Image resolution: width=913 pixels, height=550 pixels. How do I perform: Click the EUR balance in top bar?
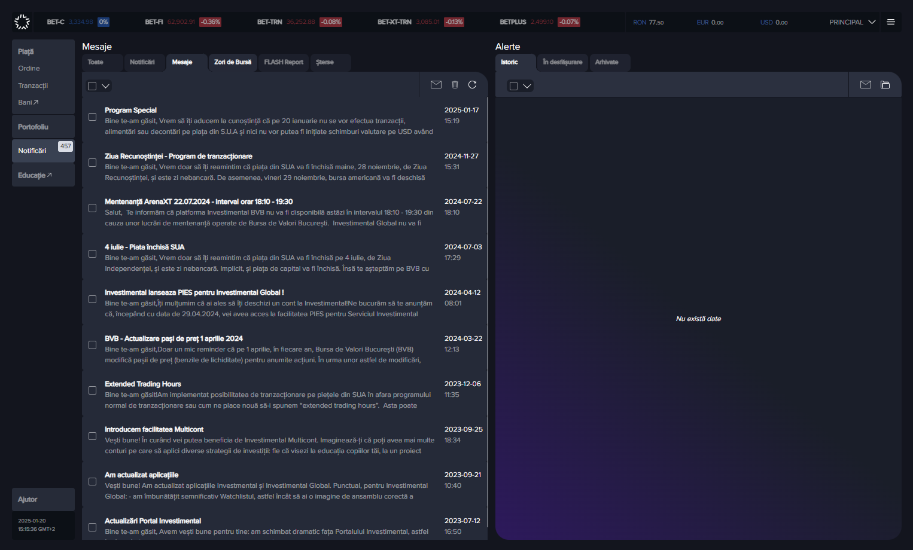tap(710, 23)
